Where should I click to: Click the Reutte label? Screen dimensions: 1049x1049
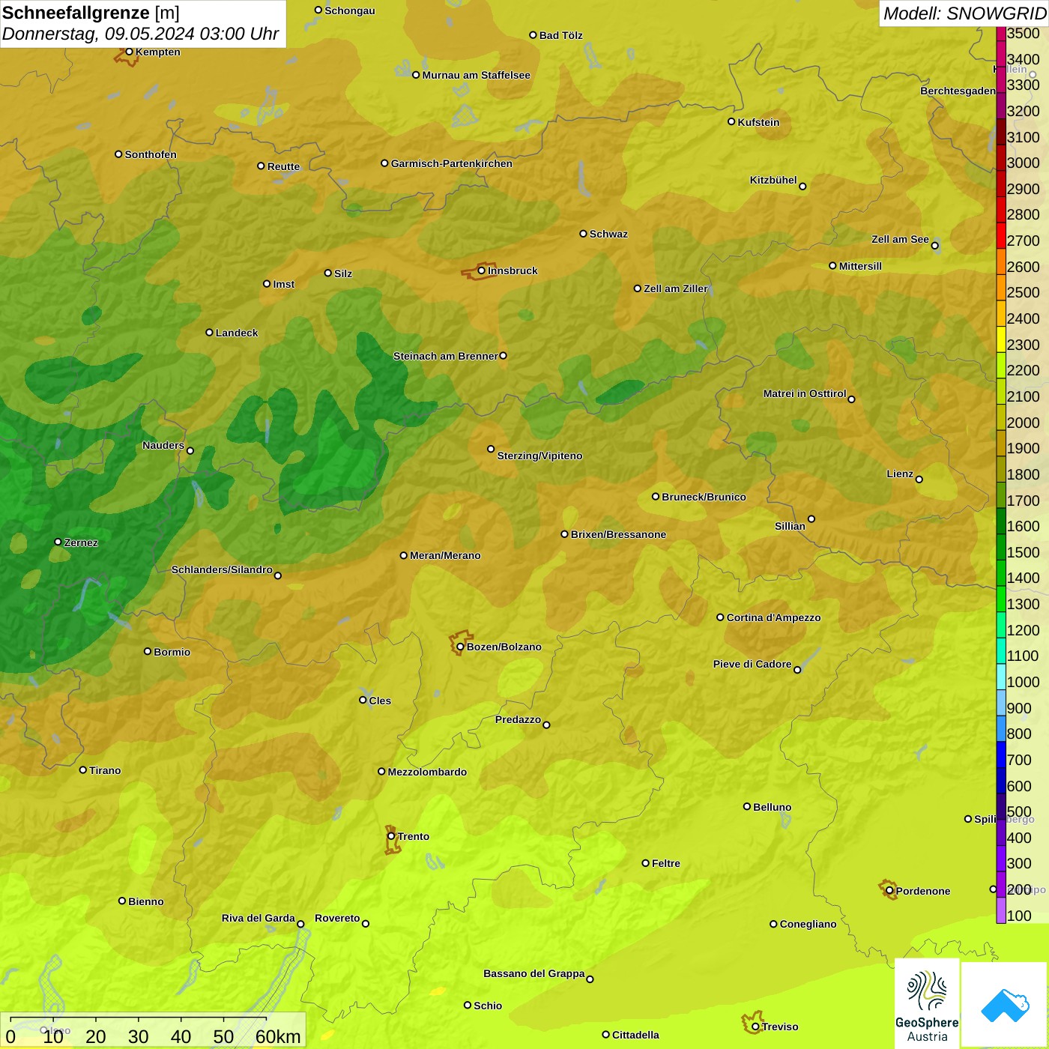coord(283,166)
